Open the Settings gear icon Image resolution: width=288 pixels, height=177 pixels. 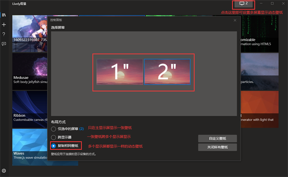pos(4,171)
